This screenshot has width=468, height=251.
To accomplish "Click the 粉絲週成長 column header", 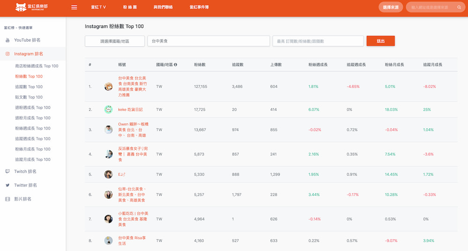I will [x=318, y=65].
